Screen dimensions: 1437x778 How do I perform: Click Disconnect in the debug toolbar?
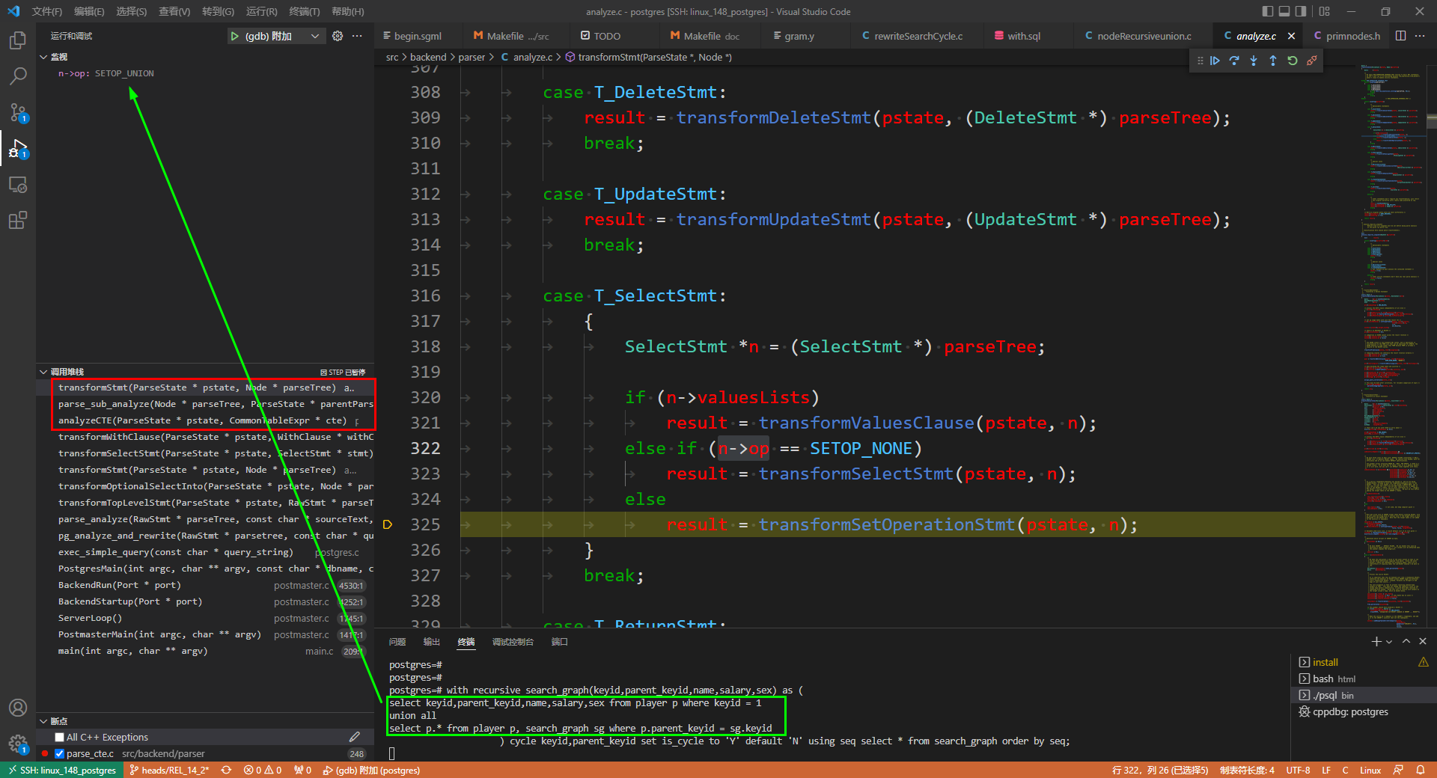(1312, 61)
